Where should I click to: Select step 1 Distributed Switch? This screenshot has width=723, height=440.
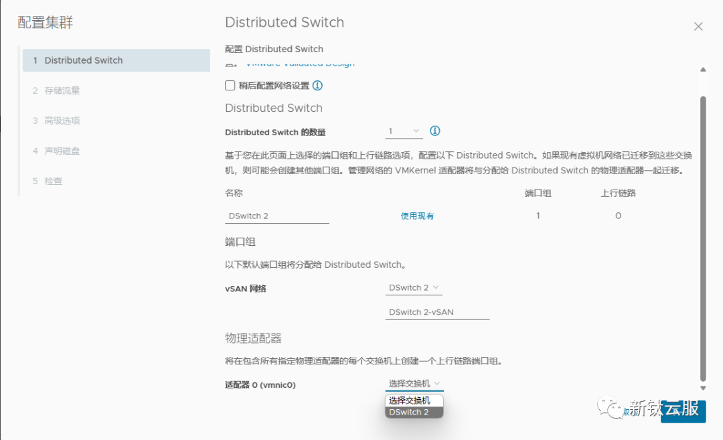(116, 60)
